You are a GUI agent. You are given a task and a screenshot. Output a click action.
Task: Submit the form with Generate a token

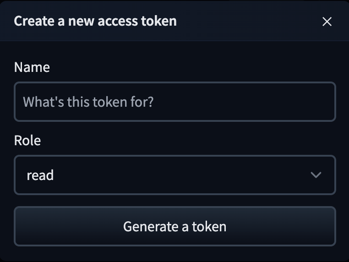[x=174, y=226]
